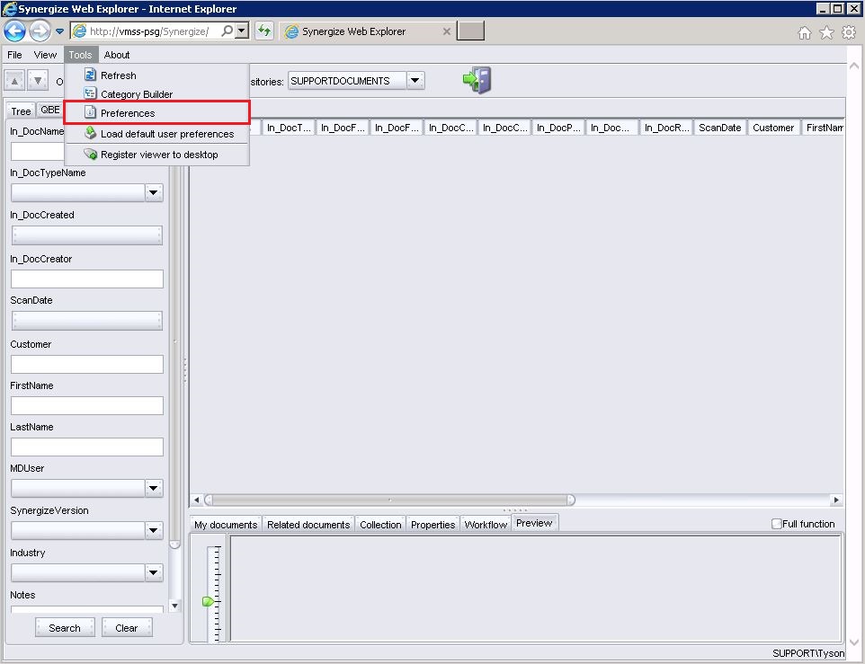Click the Clear button
The width and height of the screenshot is (865, 664).
126,628
